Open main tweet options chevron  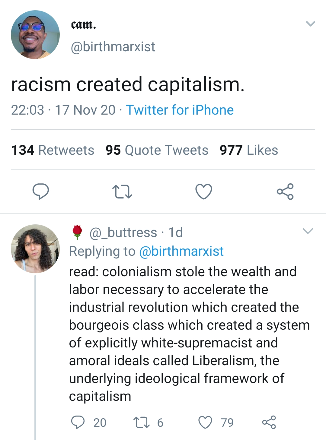point(310,24)
